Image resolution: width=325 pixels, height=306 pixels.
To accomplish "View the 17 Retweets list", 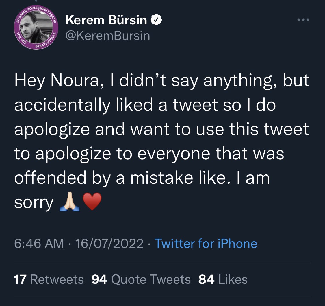I will tap(49, 279).
